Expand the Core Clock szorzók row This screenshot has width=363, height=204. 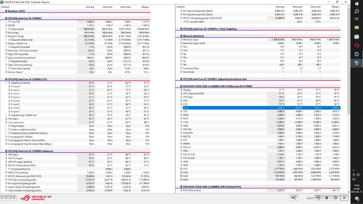point(6,68)
